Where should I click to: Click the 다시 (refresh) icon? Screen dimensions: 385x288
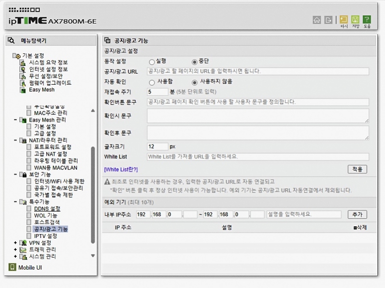pyautogui.click(x=344, y=20)
